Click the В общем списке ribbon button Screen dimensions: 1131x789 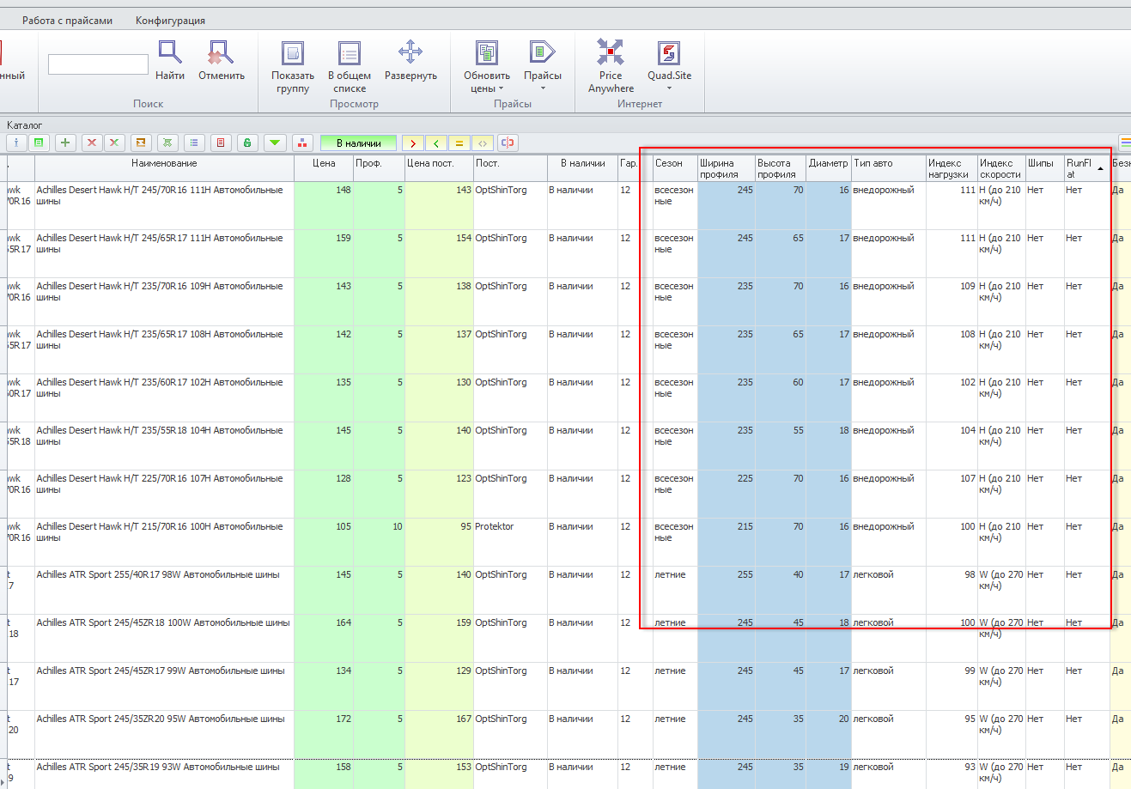tap(350, 67)
